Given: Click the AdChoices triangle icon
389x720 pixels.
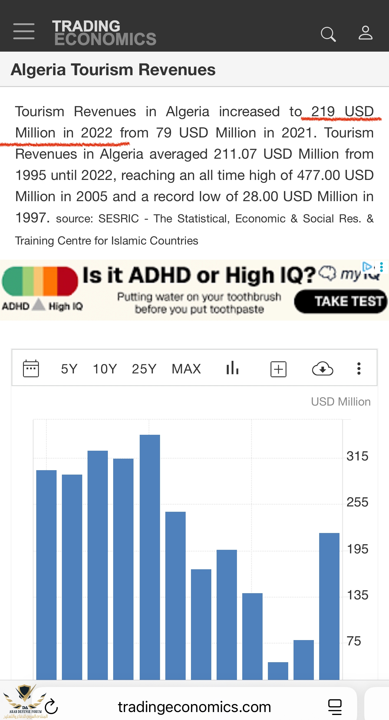Looking at the screenshot, I should (367, 266).
